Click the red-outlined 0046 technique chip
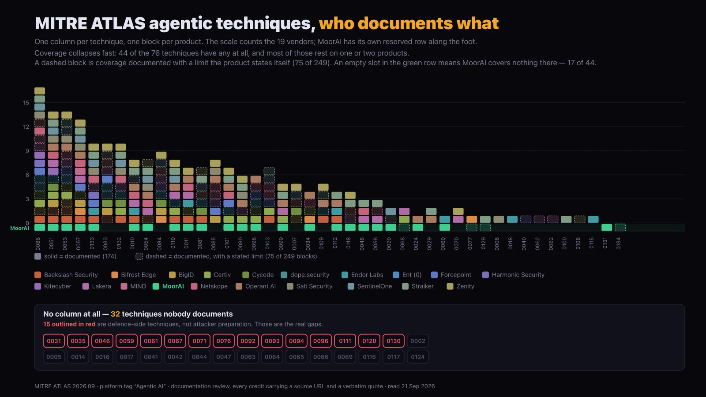 coord(102,341)
